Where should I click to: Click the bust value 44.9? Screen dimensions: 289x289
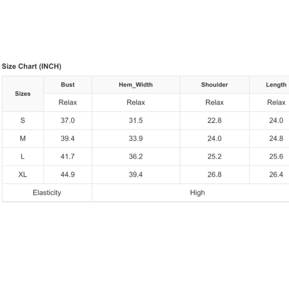(x=67, y=174)
